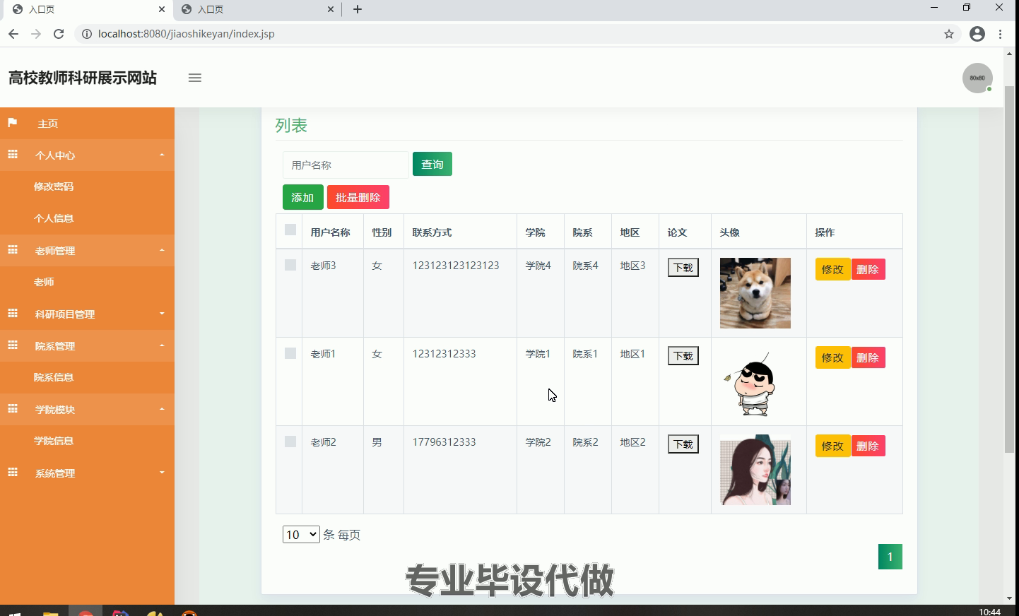Click the browser address bar URL
The height and width of the screenshot is (616, 1019).
pos(187,34)
